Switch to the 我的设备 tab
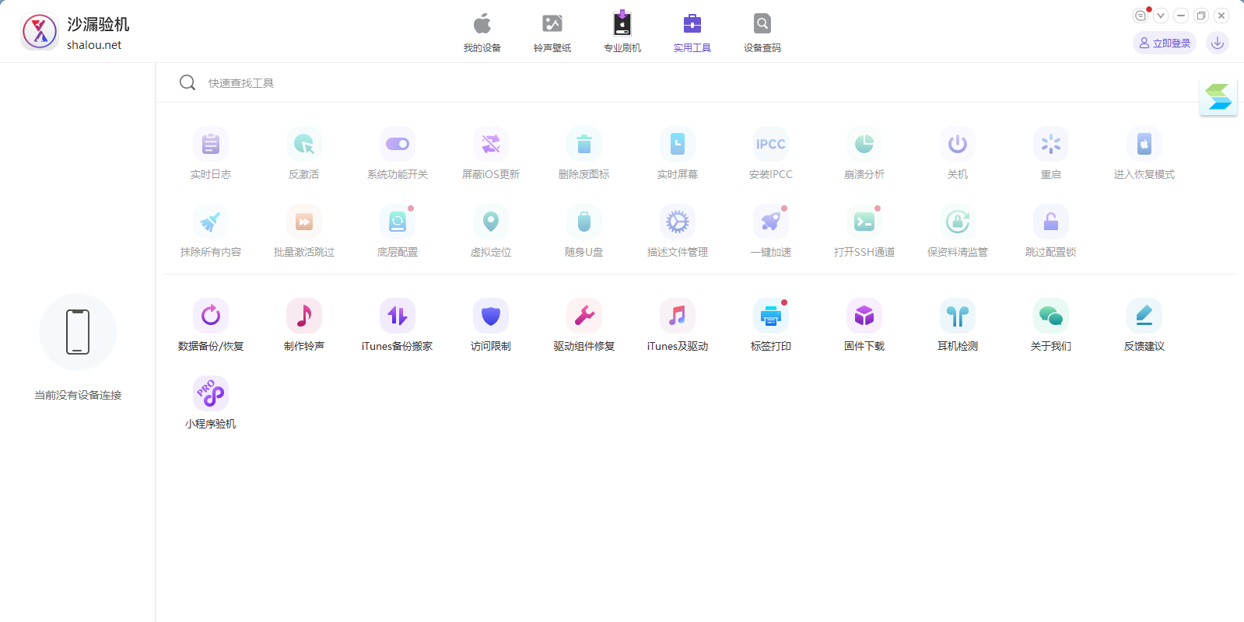1244x622 pixels. (x=482, y=33)
